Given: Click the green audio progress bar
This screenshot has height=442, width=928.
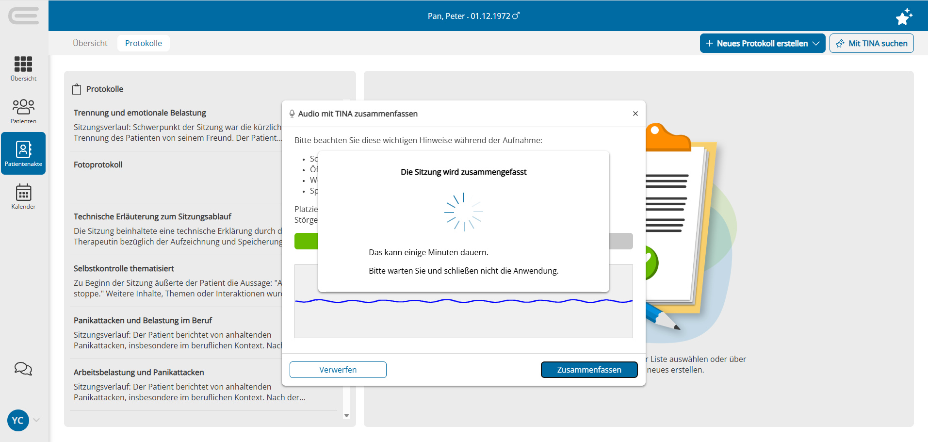Looking at the screenshot, I should coord(306,241).
